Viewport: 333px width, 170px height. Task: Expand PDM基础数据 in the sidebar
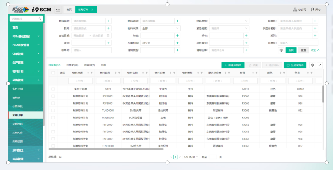pos(26,36)
